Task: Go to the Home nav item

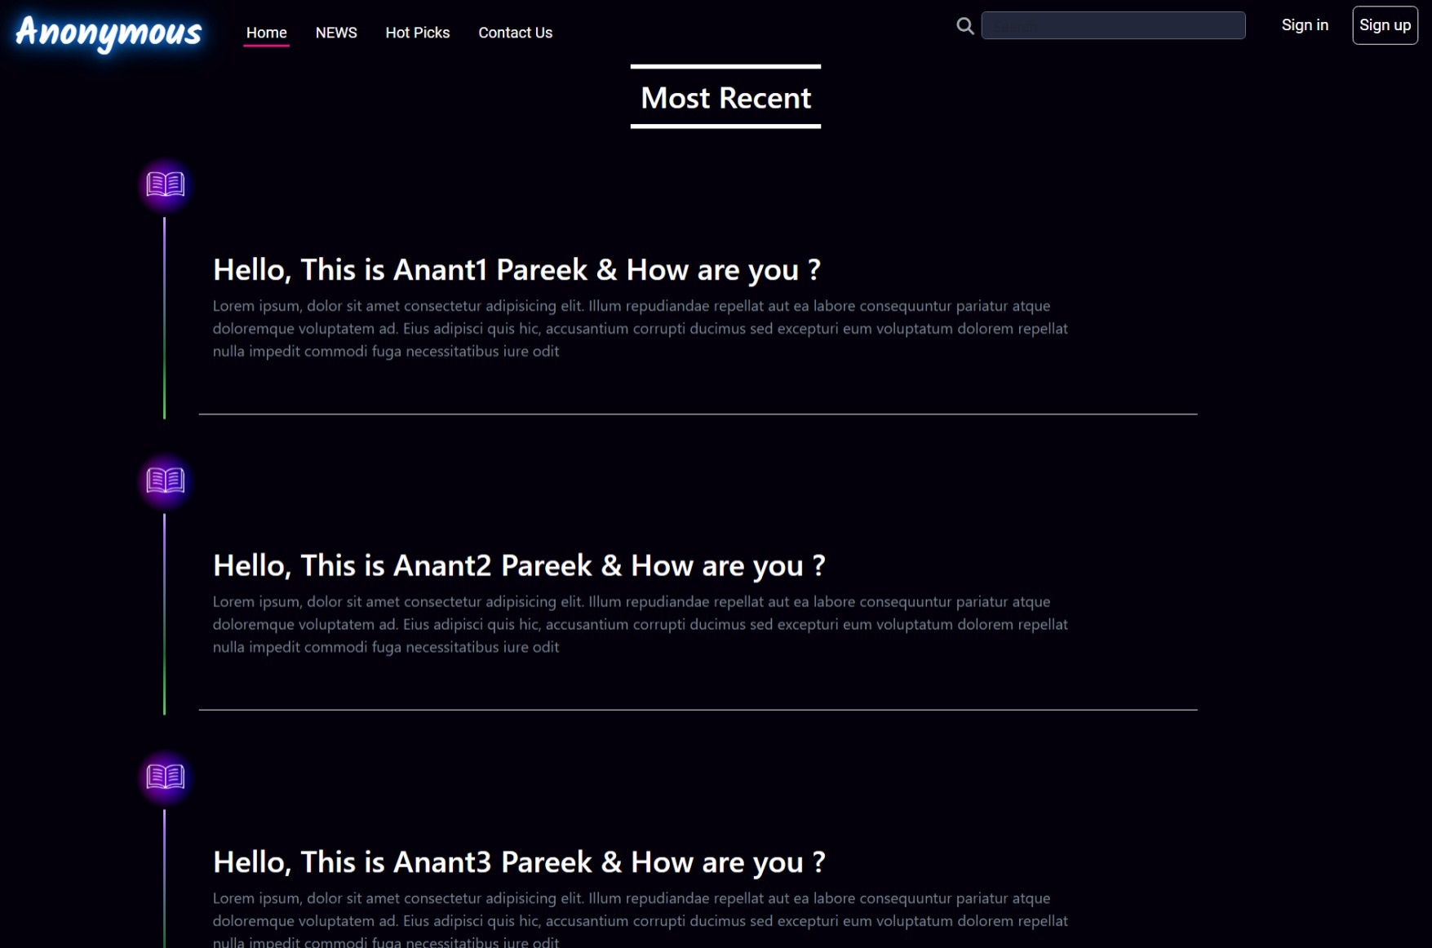Action: pyautogui.click(x=266, y=33)
